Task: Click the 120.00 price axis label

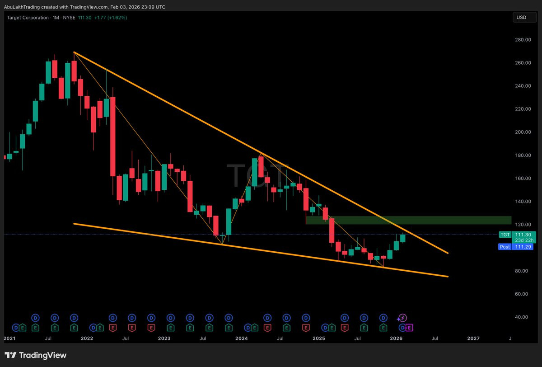Action: [x=523, y=225]
